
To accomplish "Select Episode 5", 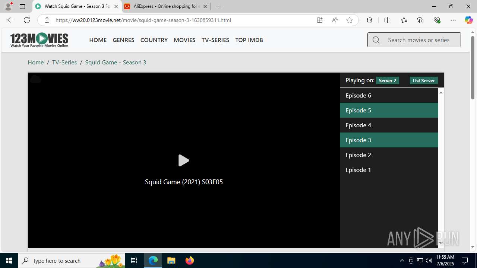I will click(x=389, y=110).
